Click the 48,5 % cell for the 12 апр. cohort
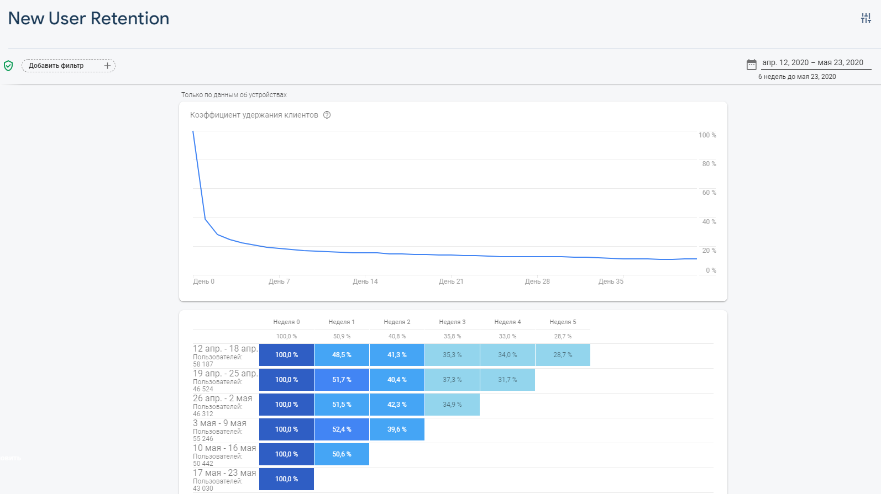 [342, 355]
